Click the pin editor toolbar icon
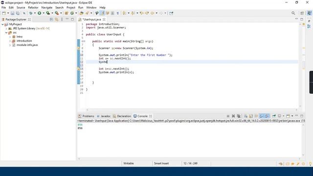313x176 pixels. coord(171,13)
